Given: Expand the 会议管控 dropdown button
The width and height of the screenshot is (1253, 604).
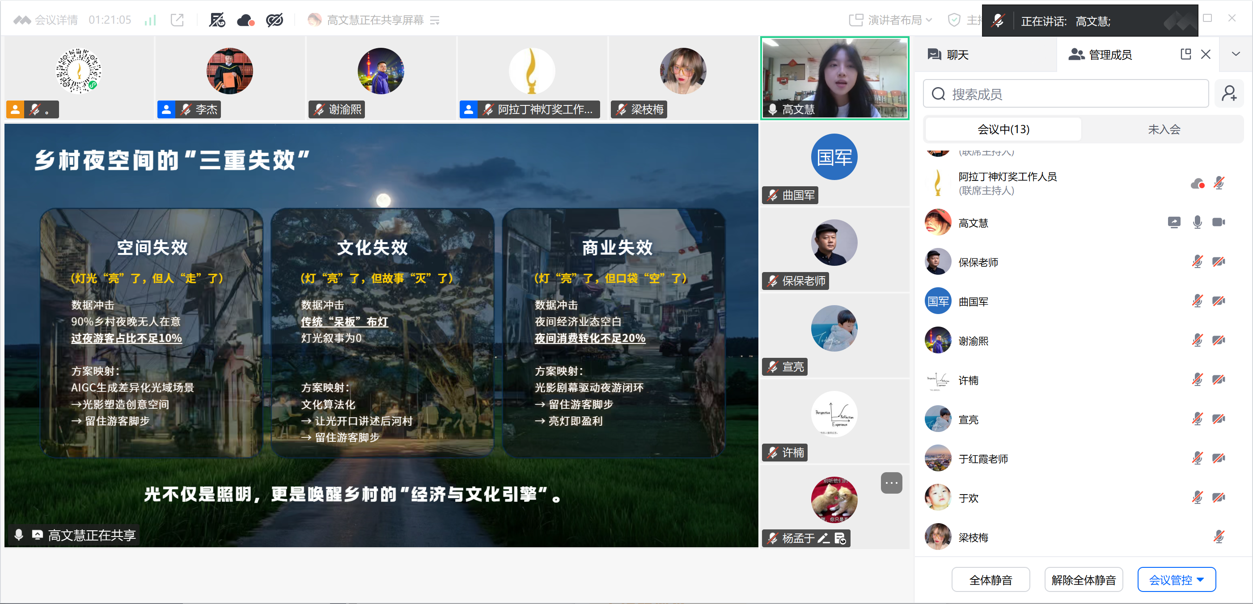Looking at the screenshot, I should 1177,579.
